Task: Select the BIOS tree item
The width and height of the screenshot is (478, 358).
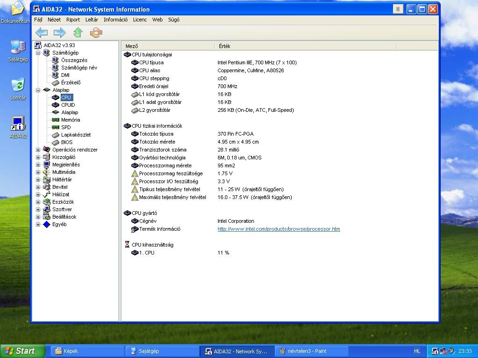Action: (67, 142)
